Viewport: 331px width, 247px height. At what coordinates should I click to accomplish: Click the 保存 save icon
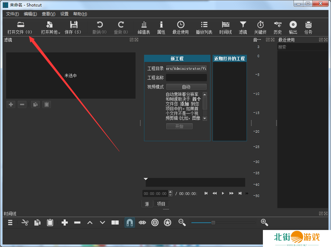pos(73,28)
